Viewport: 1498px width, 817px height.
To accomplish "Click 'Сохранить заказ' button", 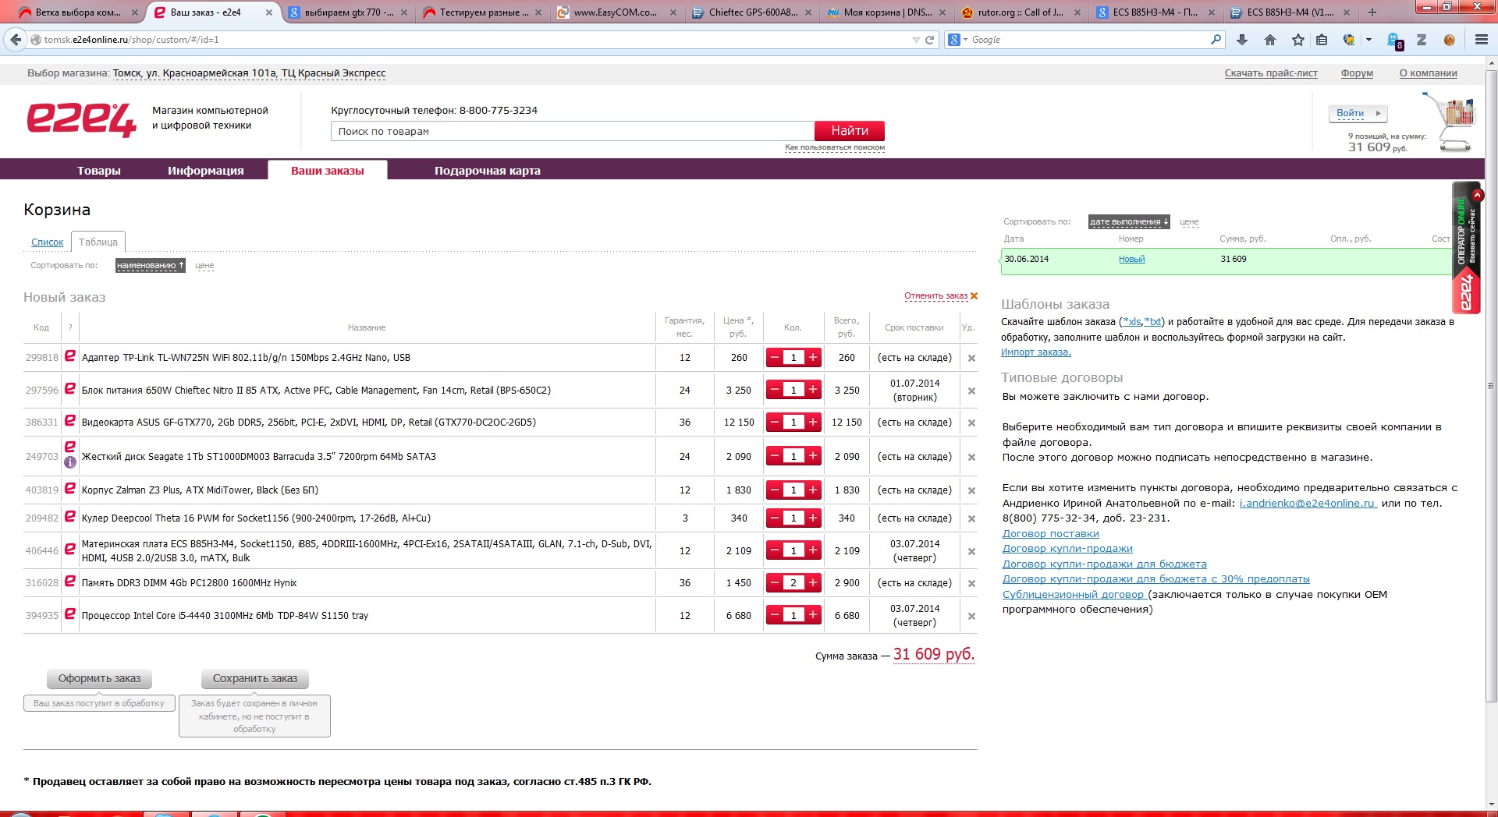I will (x=255, y=679).
